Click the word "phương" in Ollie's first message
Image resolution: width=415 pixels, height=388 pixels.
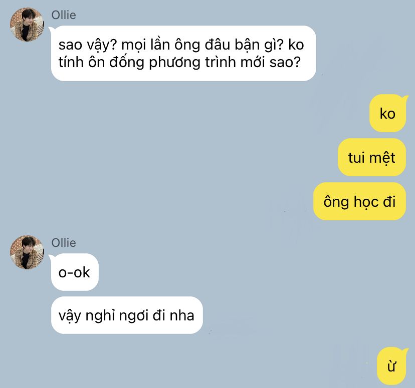click(174, 63)
